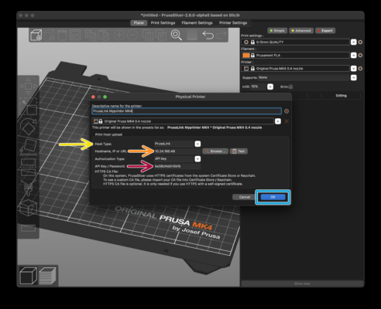Image resolution: width=381 pixels, height=309 pixels.
Task: Select Advanced mode
Action: pos(301,31)
